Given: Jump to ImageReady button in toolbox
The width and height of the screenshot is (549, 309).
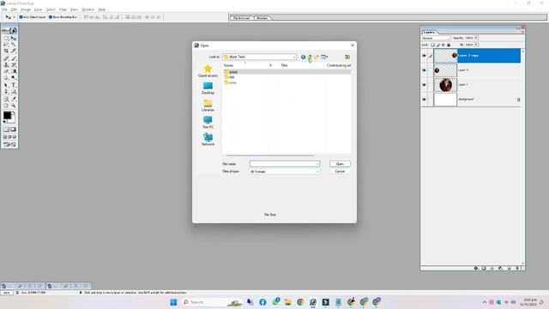Looking at the screenshot, I should click(9, 144).
